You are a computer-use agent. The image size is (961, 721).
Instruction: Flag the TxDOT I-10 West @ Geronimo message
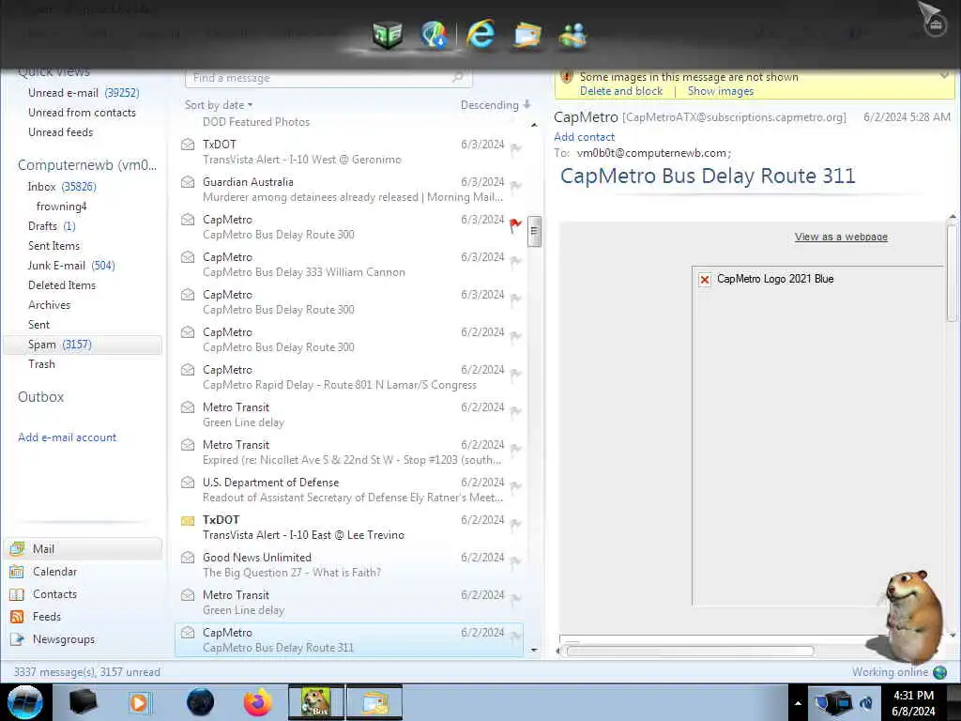pyautogui.click(x=515, y=148)
